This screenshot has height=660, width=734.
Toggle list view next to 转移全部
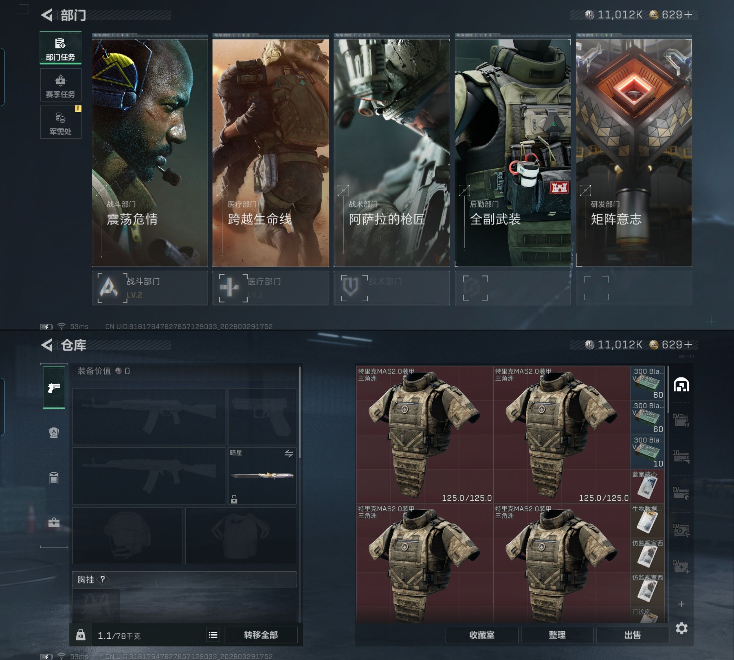point(213,635)
